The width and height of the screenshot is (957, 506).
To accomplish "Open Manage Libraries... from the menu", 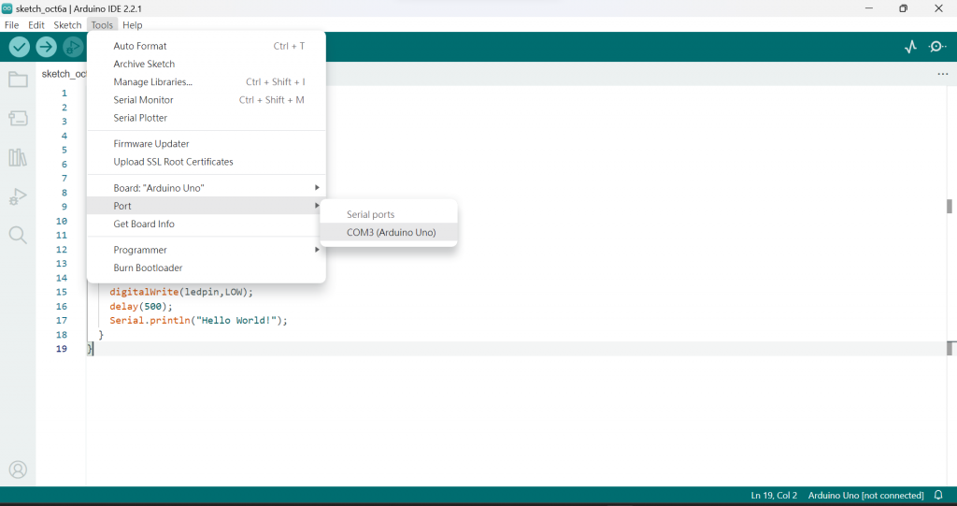I will (207, 82).
